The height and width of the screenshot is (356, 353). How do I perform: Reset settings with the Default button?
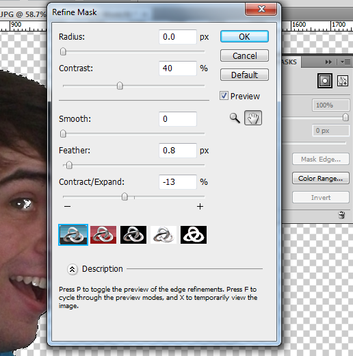pyautogui.click(x=244, y=75)
